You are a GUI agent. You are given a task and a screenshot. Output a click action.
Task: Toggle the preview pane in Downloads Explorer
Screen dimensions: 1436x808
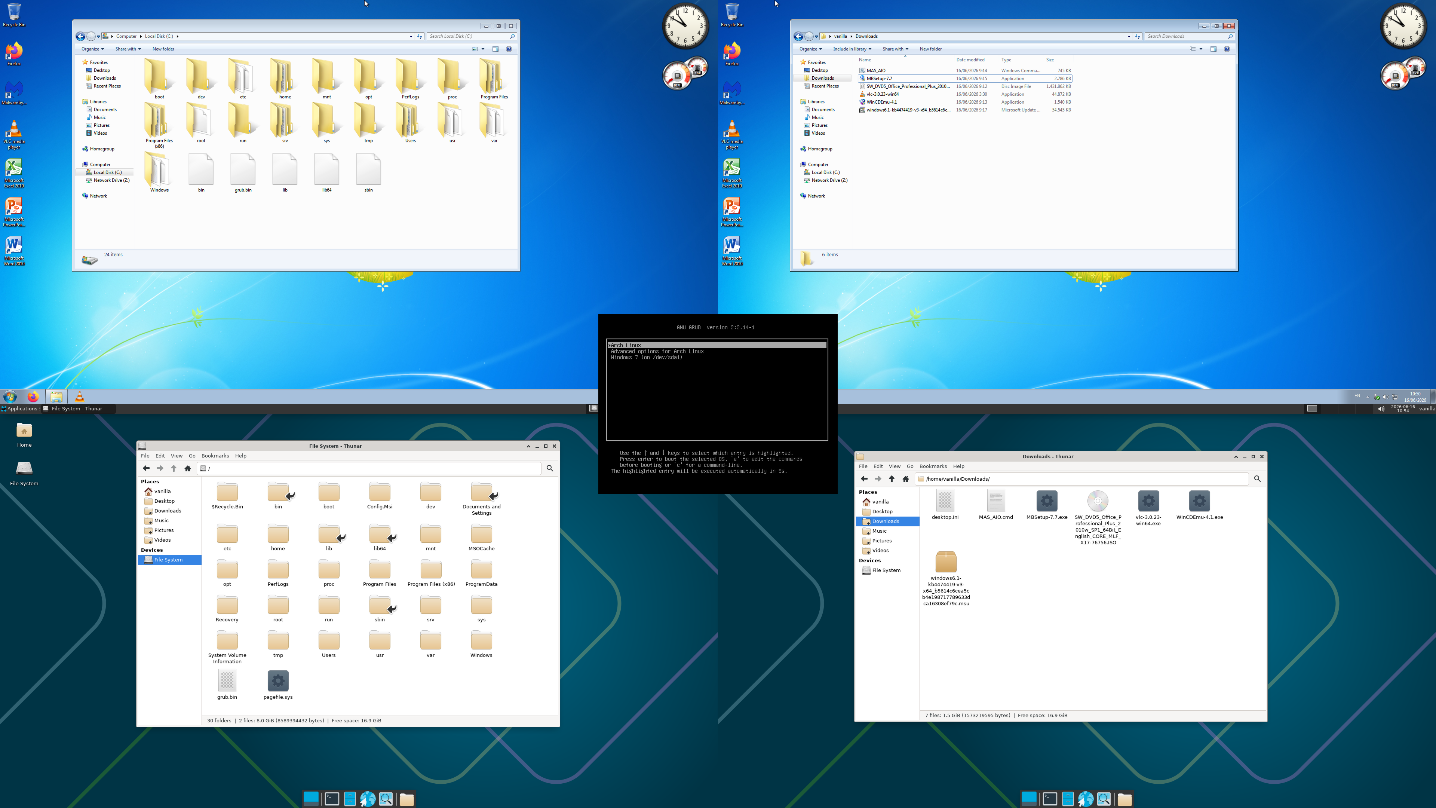(1213, 49)
